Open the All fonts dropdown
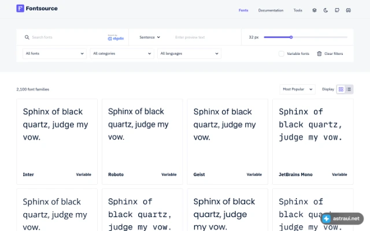Screen dimensions: 370x231 pyautogui.click(x=54, y=54)
